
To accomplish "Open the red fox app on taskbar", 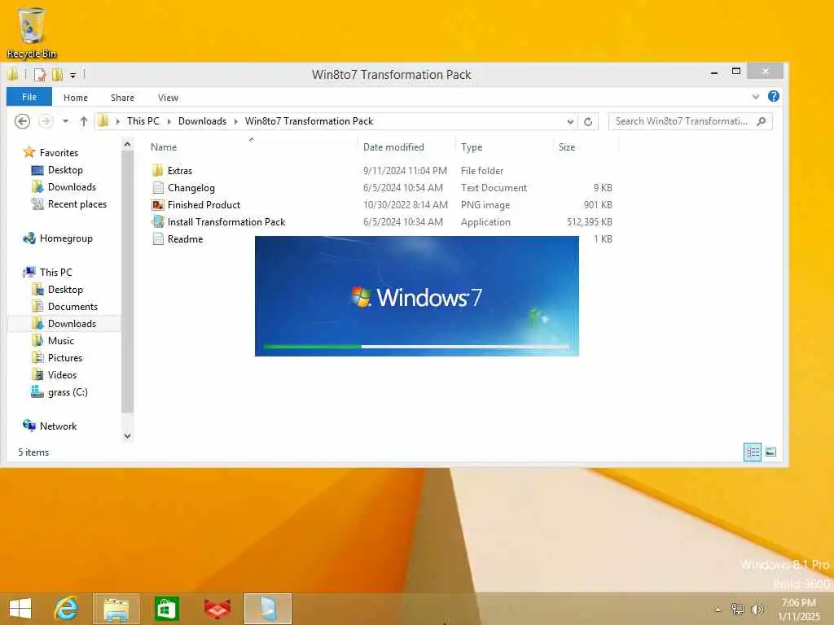I will click(x=217, y=609).
